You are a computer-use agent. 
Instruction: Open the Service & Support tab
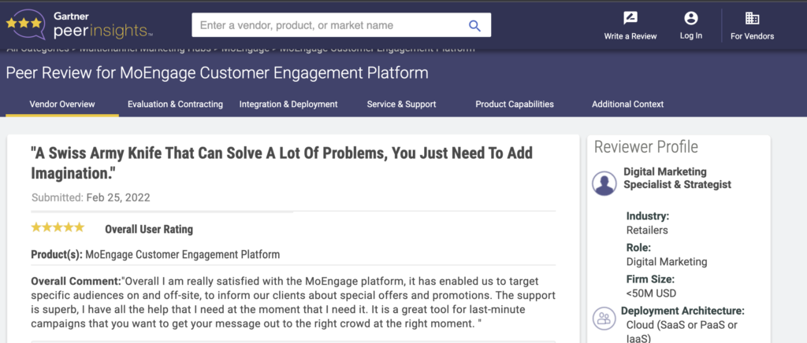pos(401,104)
